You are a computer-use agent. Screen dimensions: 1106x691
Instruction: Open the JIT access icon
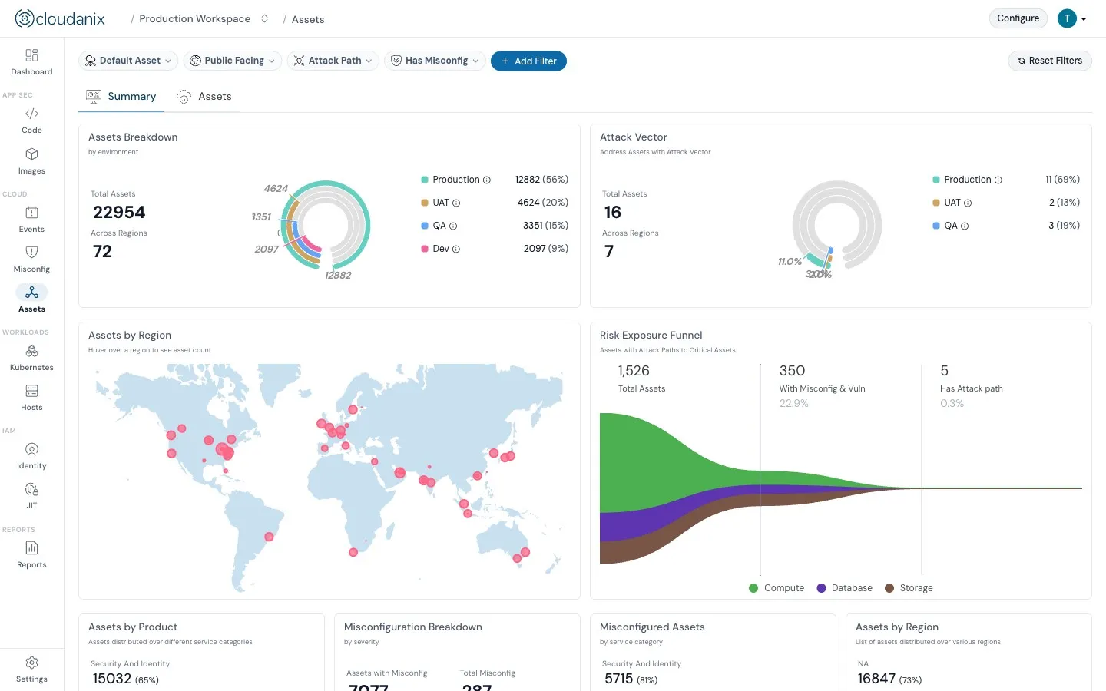coord(31,489)
